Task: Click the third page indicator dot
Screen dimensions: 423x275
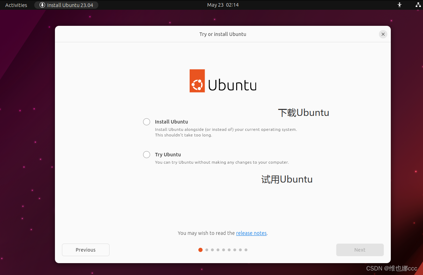Action: tap(212, 250)
